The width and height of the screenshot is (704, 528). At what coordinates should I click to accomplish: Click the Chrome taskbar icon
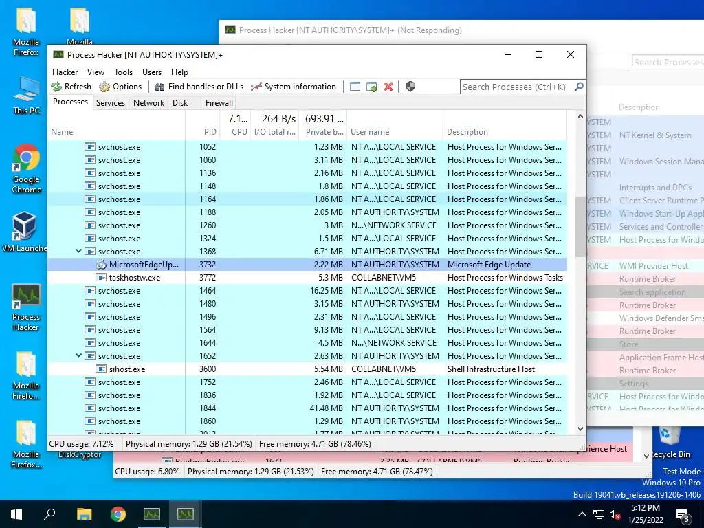coord(118,514)
